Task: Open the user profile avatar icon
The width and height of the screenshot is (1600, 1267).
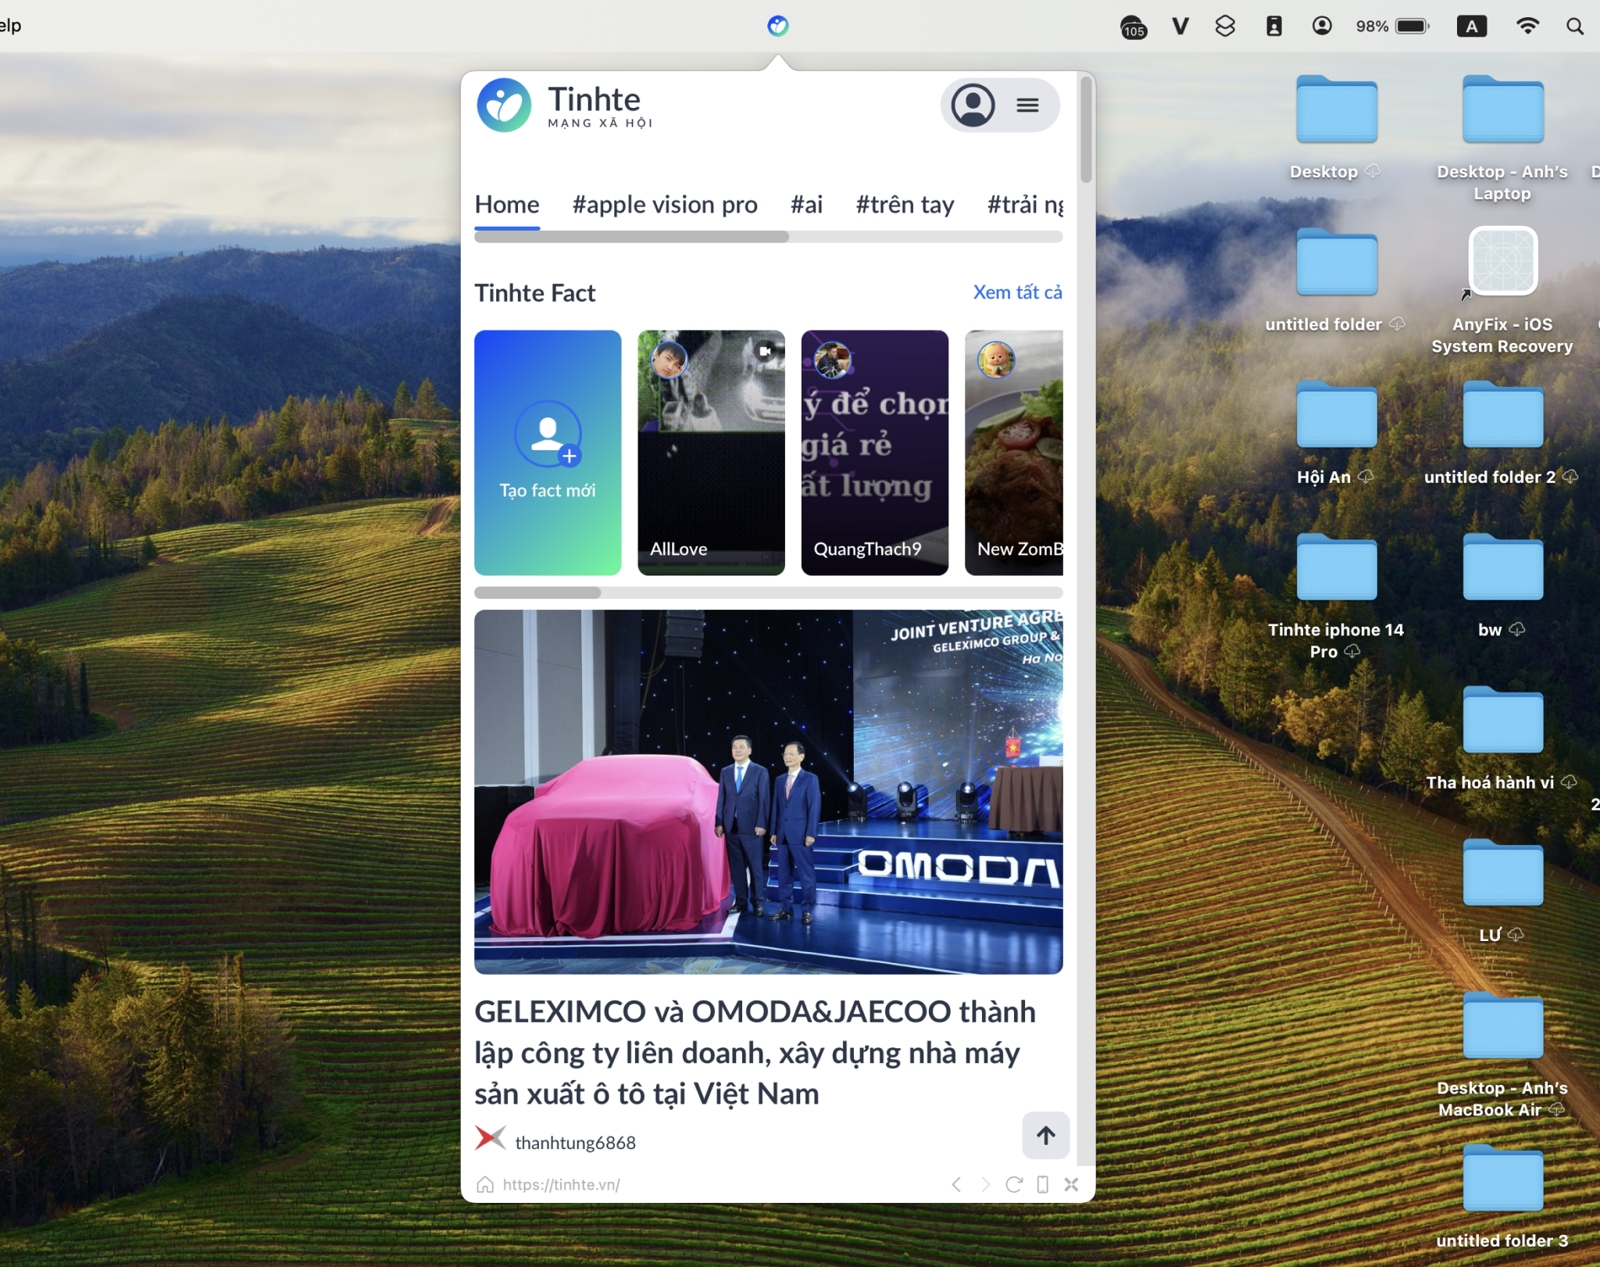Action: coord(973,105)
